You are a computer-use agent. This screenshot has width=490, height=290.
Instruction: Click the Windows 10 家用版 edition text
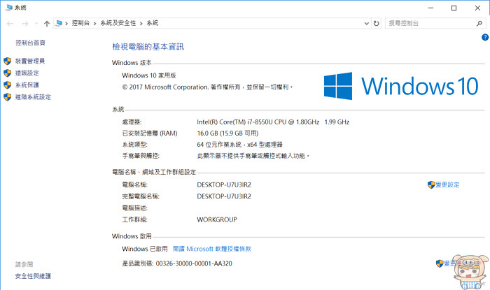(148, 75)
